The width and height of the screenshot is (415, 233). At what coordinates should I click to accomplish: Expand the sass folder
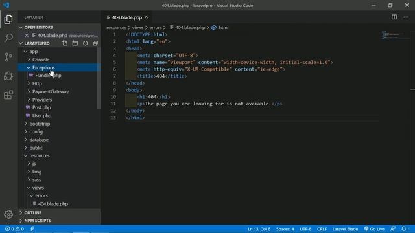click(x=29, y=180)
